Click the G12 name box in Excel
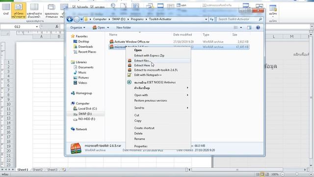314x177 pixels. pyautogui.click(x=18, y=27)
